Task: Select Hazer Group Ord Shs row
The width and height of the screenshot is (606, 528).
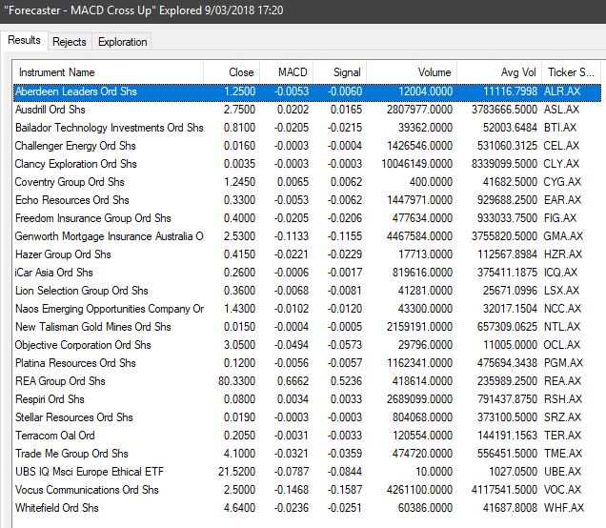Action: (x=307, y=254)
